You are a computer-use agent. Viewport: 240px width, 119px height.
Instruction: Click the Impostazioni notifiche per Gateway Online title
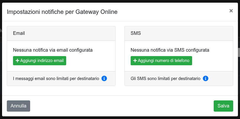pos(62,12)
